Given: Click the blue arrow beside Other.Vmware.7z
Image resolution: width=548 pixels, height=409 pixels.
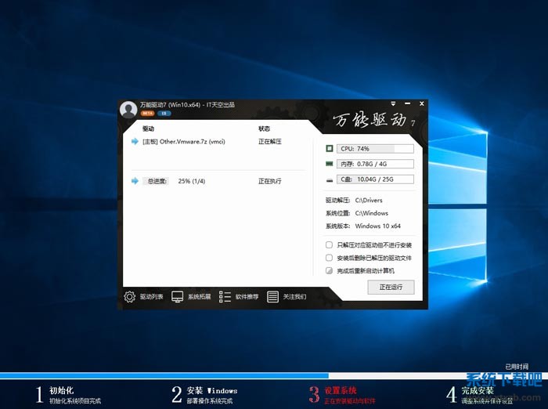Looking at the screenshot, I should pyautogui.click(x=135, y=142).
